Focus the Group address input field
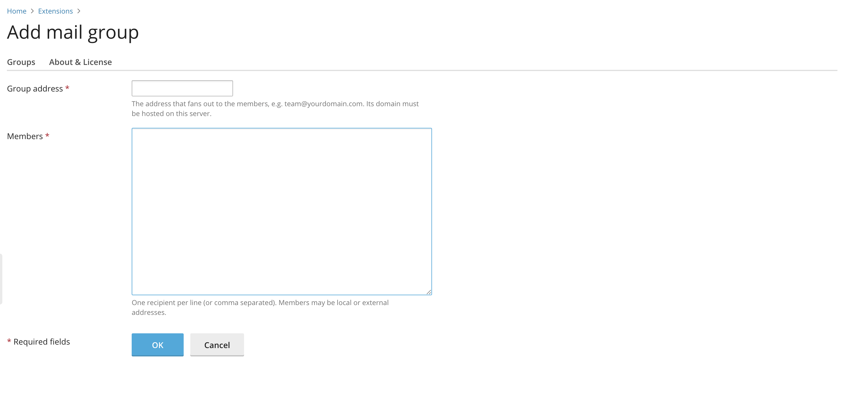Viewport: 849px width, 400px height. click(182, 88)
